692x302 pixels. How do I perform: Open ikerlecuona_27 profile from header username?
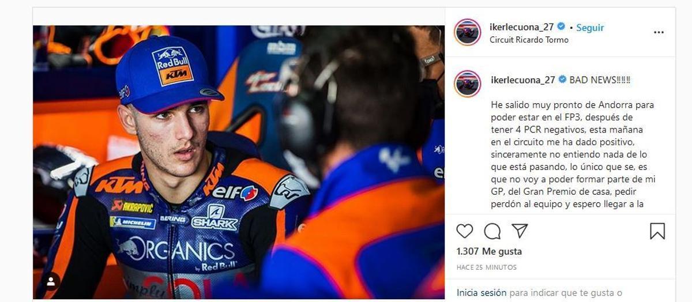pyautogui.click(x=521, y=27)
